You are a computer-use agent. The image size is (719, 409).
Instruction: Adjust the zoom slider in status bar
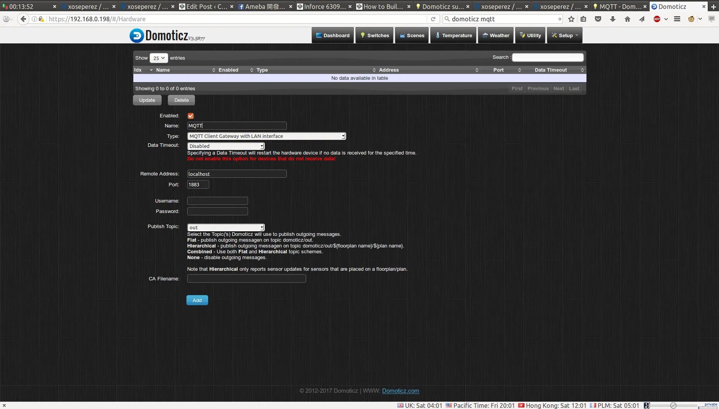(x=673, y=406)
